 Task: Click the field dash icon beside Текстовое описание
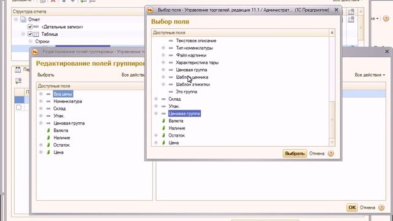(x=171, y=41)
